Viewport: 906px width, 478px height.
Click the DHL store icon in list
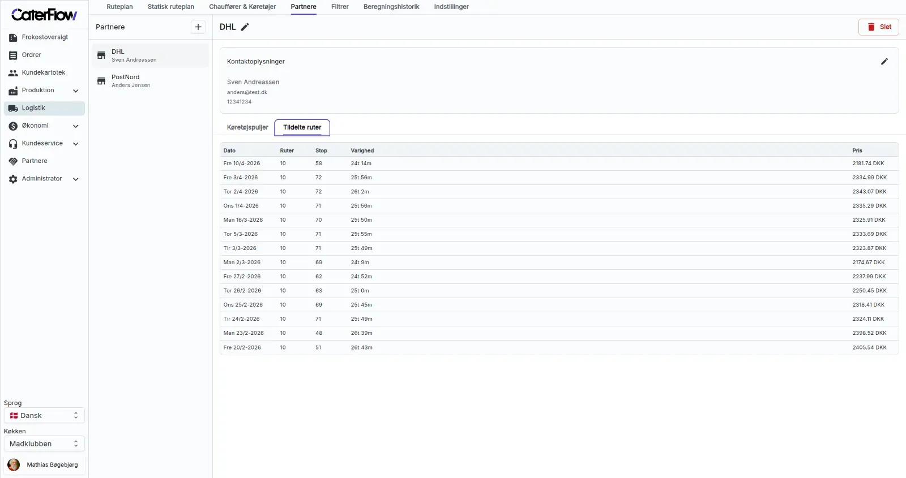(x=101, y=55)
